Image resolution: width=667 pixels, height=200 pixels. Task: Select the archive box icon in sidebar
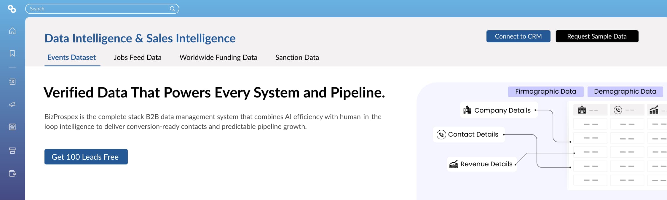12,151
